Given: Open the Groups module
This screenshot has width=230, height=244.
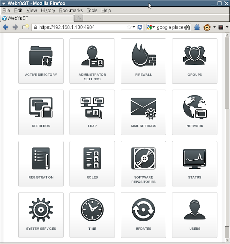Looking at the screenshot, I should (x=194, y=61).
